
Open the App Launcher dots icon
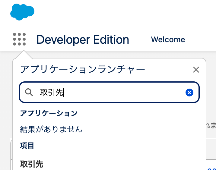coord(19,39)
